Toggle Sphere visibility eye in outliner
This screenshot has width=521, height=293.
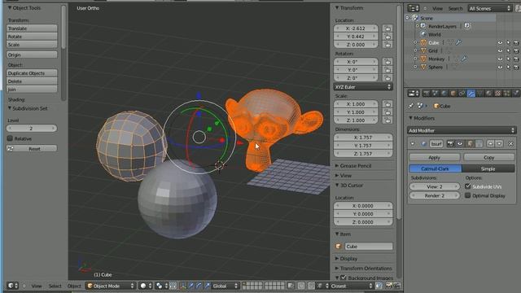point(500,67)
